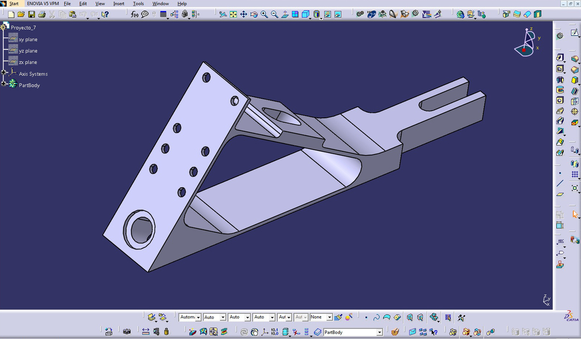The image size is (581, 339).
Task: Select the Pan tool icon
Action: tap(244, 15)
